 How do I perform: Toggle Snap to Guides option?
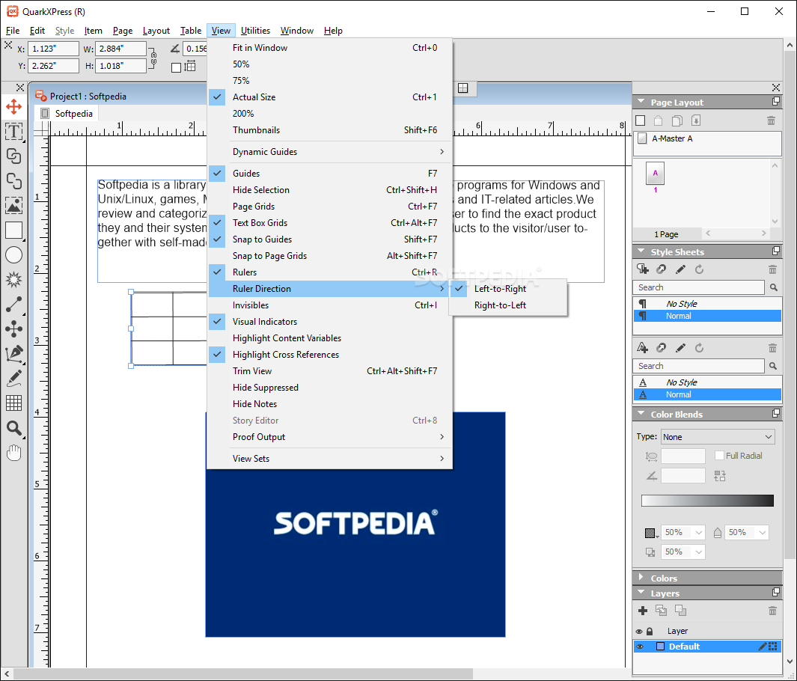[330, 239]
